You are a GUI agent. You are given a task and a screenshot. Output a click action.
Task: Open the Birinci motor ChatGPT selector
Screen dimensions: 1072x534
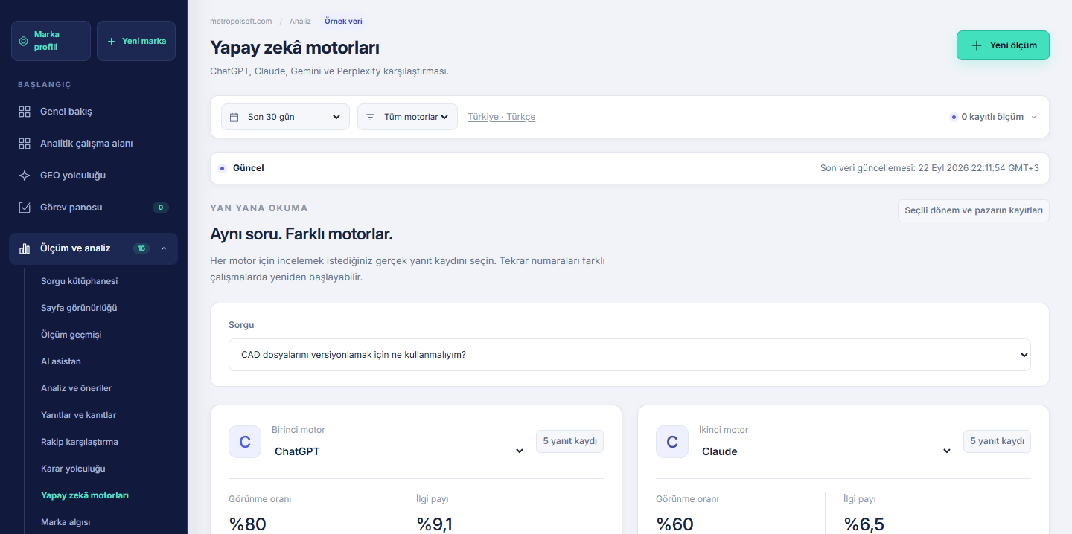[x=399, y=451]
